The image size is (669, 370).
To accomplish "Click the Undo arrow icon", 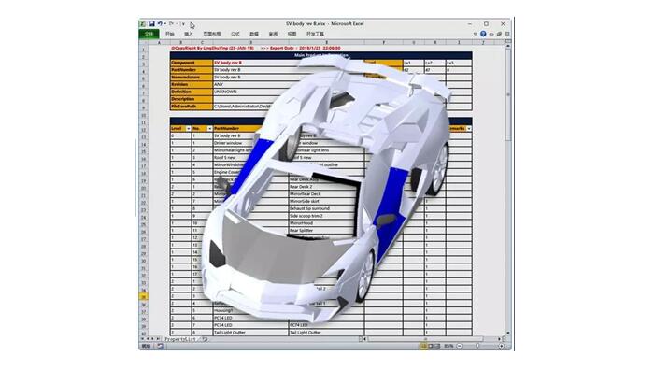I will pos(159,24).
